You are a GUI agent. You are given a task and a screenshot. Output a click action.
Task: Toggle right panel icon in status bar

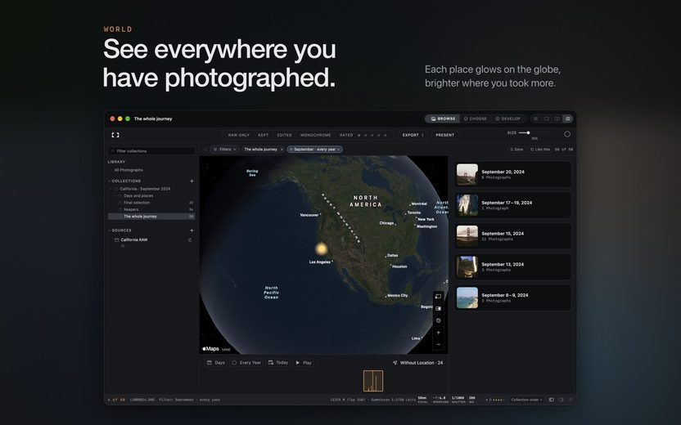click(x=561, y=400)
